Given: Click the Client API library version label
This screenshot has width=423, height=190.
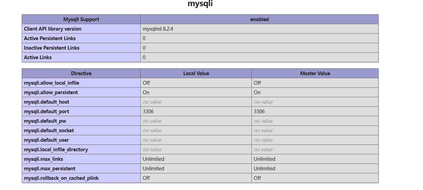Looking at the screenshot, I should pos(53,29).
